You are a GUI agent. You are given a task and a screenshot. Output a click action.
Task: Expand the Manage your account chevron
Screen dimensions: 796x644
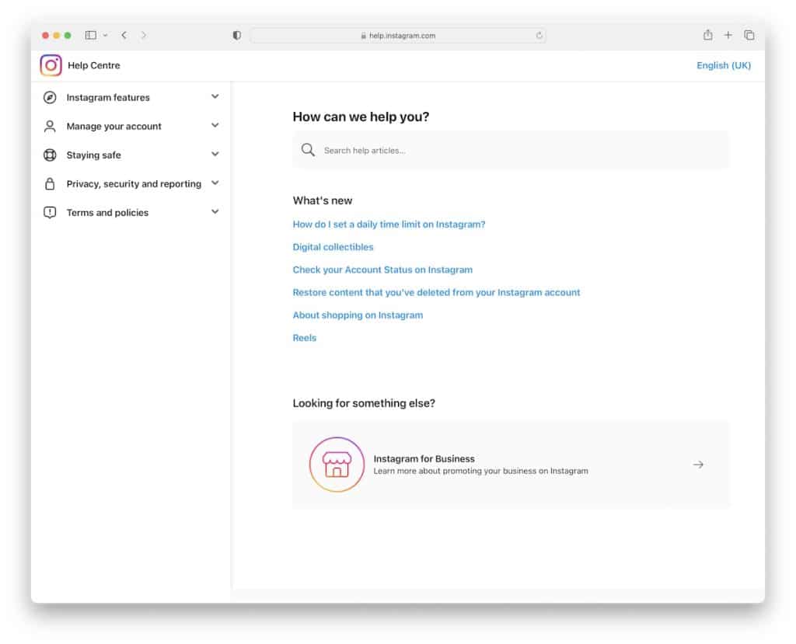click(x=215, y=126)
